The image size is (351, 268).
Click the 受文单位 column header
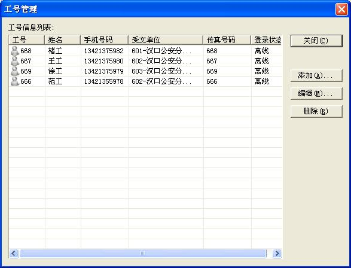pos(166,40)
